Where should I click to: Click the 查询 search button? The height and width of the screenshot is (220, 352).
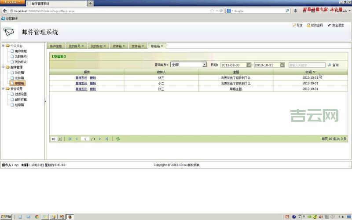(x=333, y=65)
